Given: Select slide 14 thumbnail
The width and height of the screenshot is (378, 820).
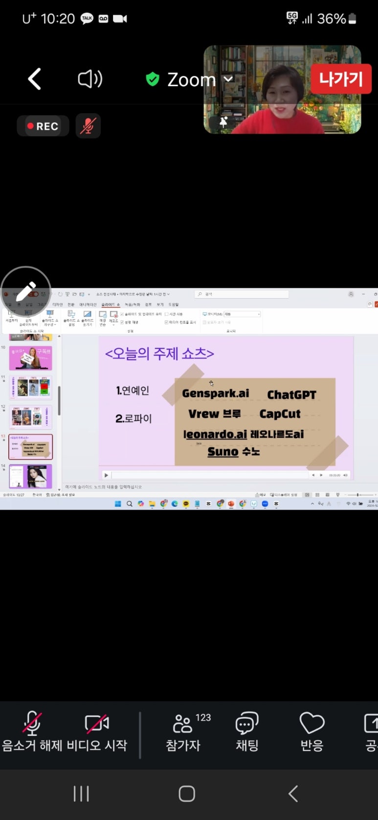Looking at the screenshot, I should pos(30,476).
